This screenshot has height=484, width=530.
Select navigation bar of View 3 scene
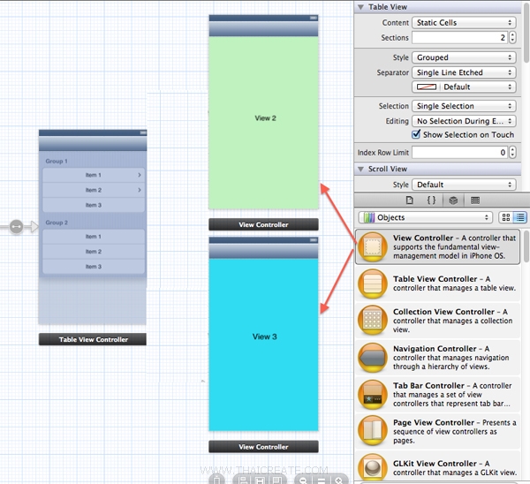pyautogui.click(x=263, y=251)
